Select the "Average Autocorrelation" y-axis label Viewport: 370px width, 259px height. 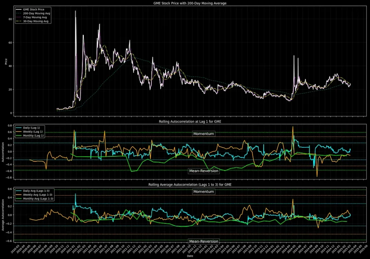click(3, 215)
